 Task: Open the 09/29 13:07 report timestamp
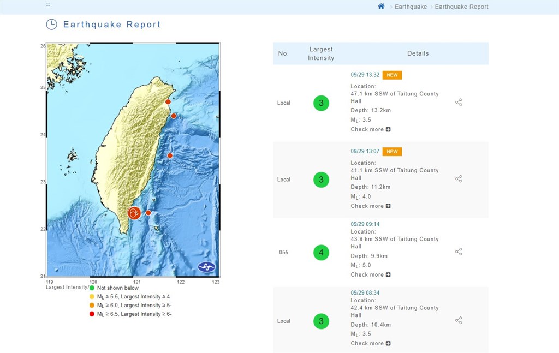365,151
